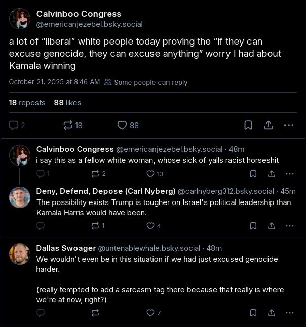Like the main post with heart icon

click(122, 125)
